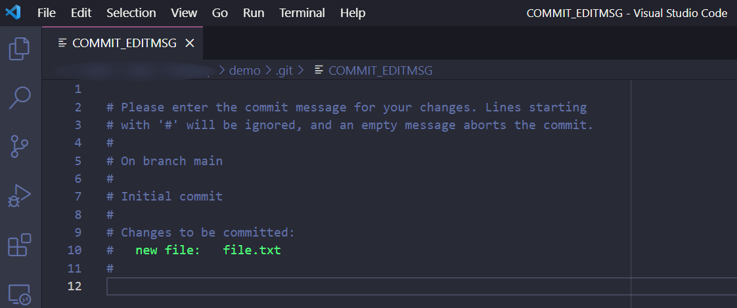The height and width of the screenshot is (308, 737).
Task: Open the Run menu
Action: coord(254,13)
